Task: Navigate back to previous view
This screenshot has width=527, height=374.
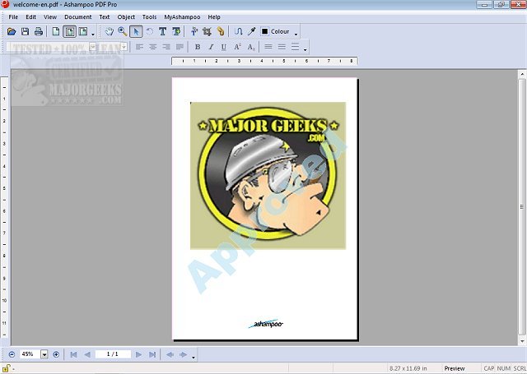Action: [170, 354]
